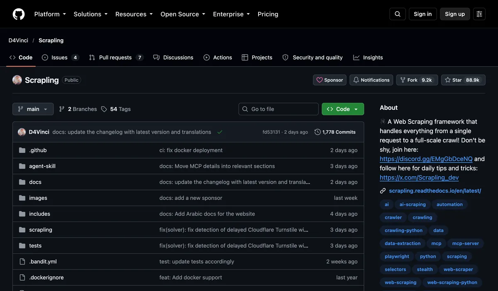
Task: Fork the repository using the Fork button
Action: click(417, 80)
